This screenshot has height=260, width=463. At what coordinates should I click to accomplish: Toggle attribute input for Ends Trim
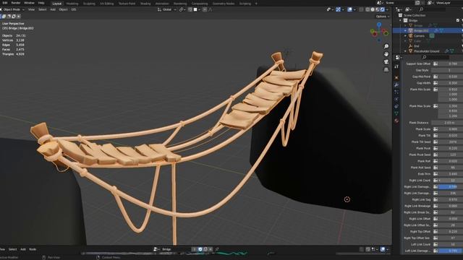click(436, 174)
